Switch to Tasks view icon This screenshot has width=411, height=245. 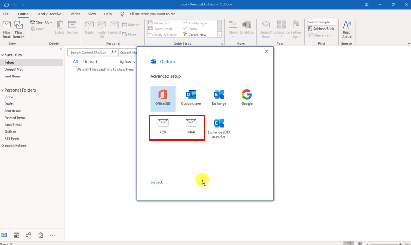(41, 235)
